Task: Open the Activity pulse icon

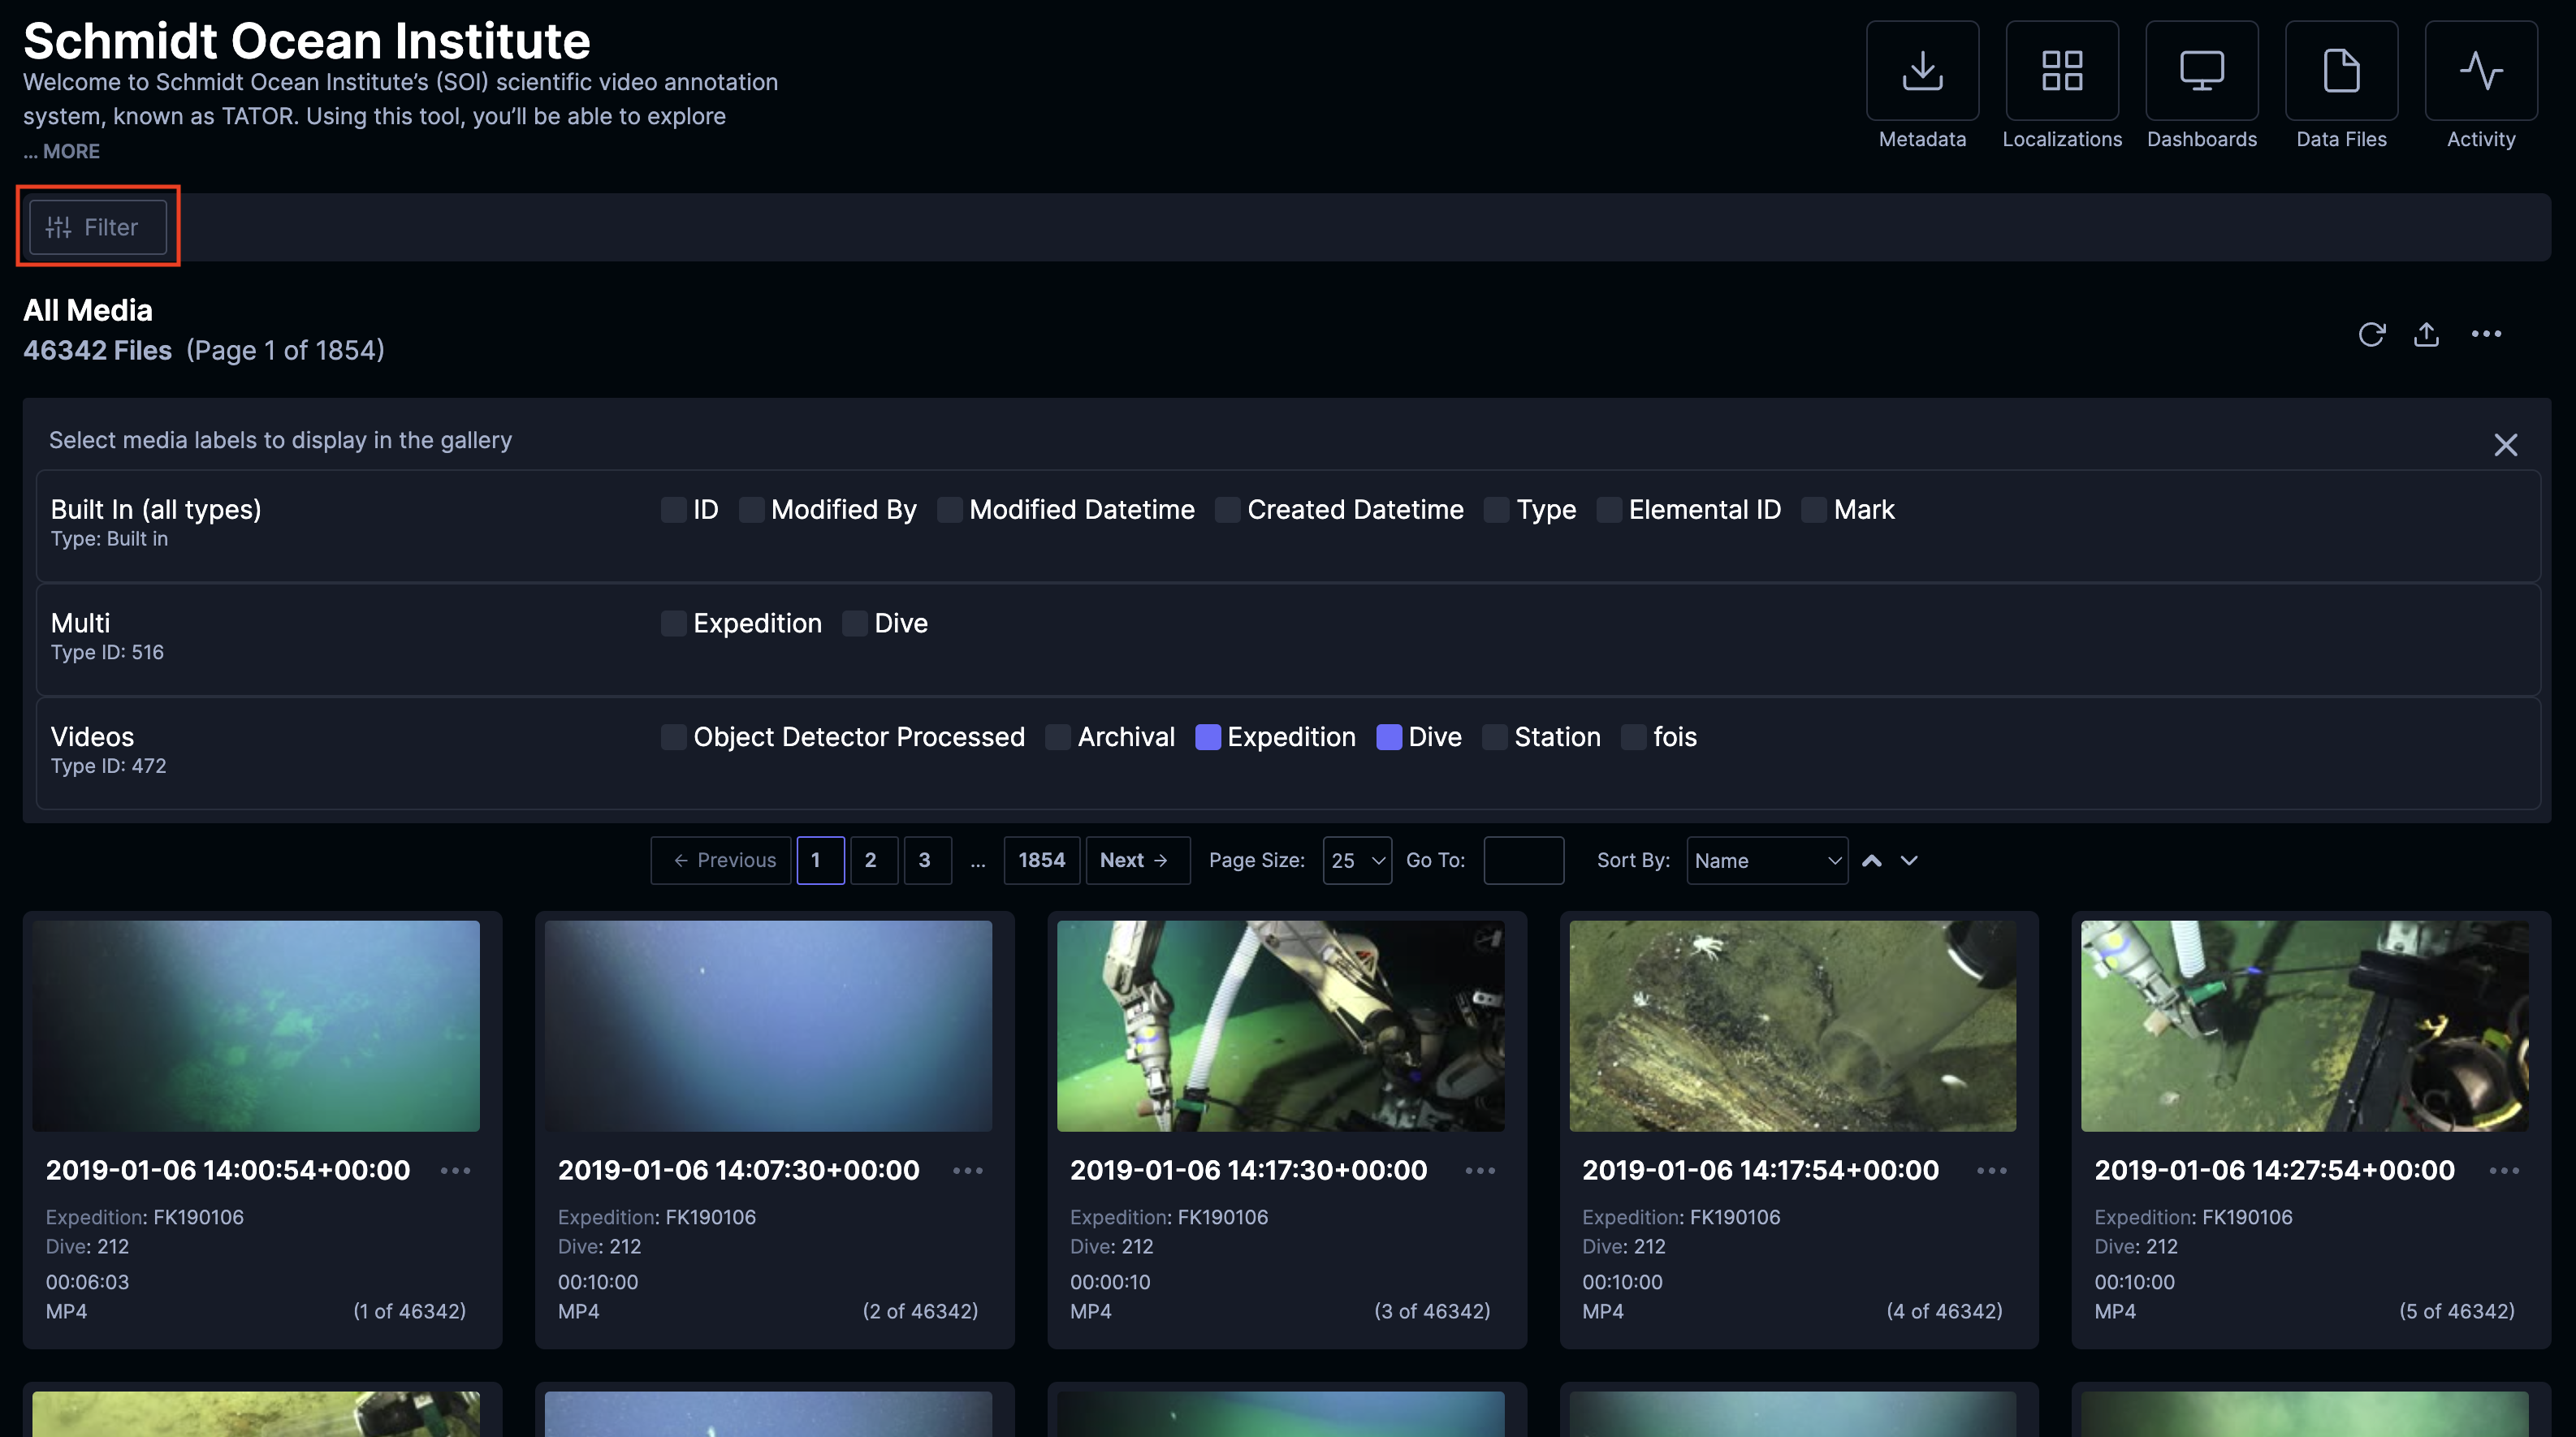Action: point(2480,71)
